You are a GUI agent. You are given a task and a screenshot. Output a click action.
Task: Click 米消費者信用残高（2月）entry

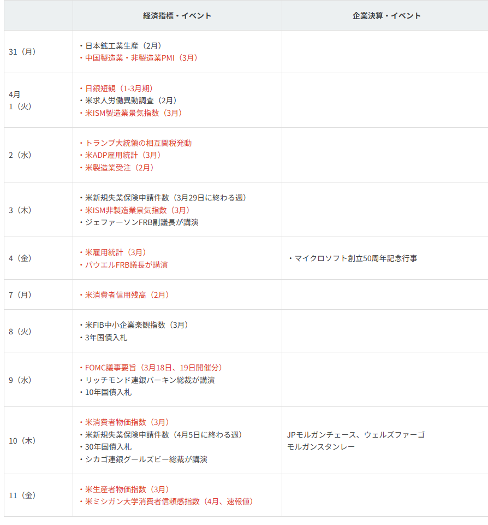[127, 295]
